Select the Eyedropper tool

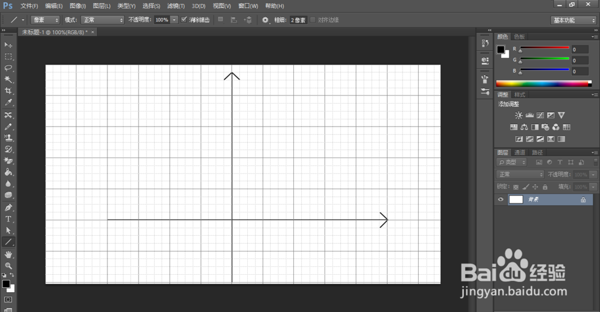(8, 103)
